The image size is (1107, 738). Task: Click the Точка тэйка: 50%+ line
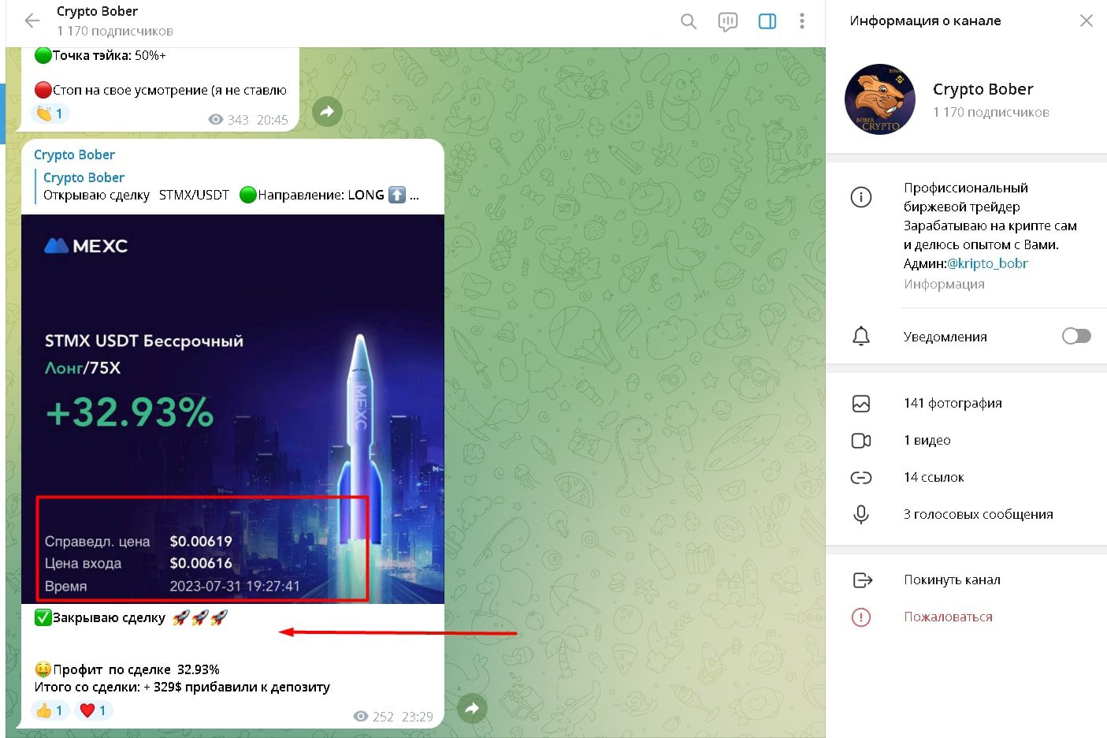(x=100, y=55)
